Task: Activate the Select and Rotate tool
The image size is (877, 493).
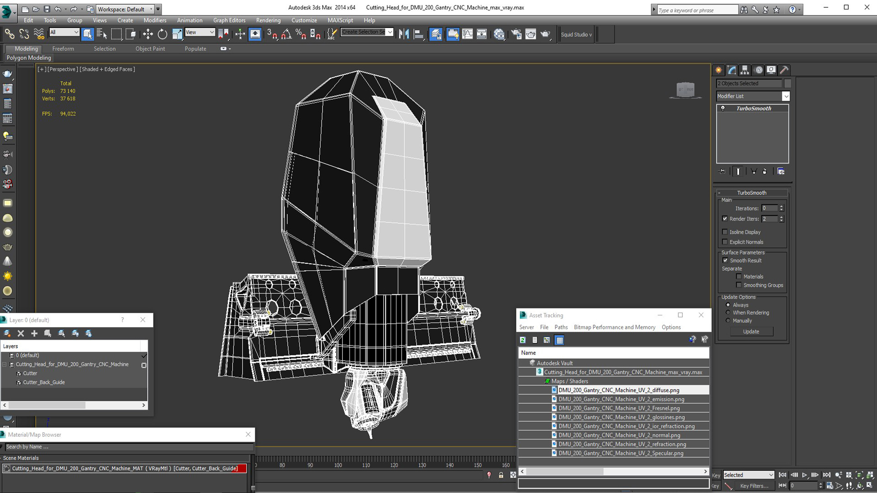Action: pos(162,34)
